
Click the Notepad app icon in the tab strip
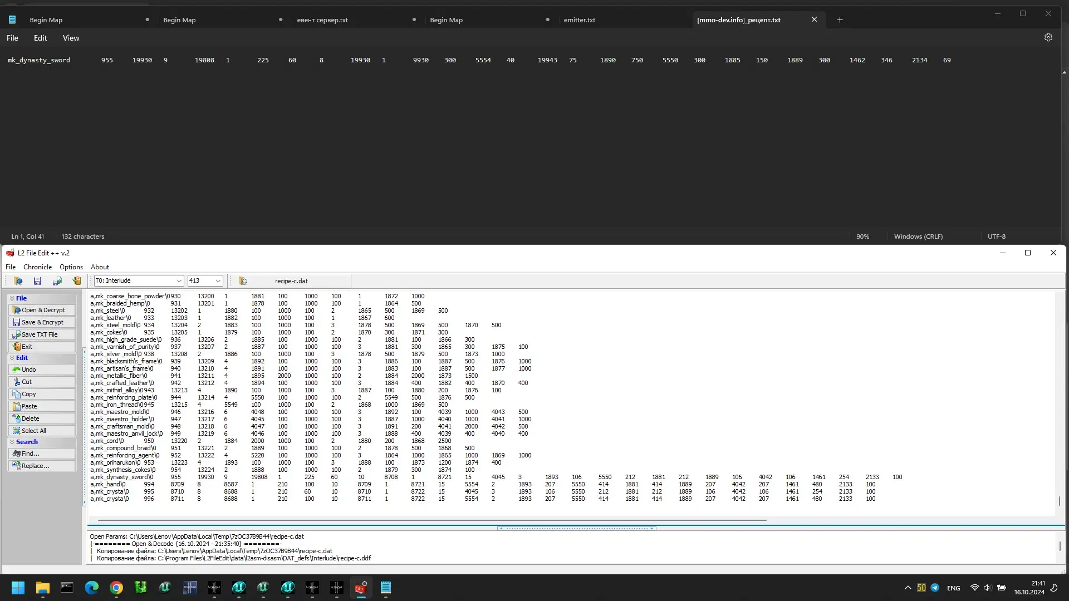[x=12, y=19]
